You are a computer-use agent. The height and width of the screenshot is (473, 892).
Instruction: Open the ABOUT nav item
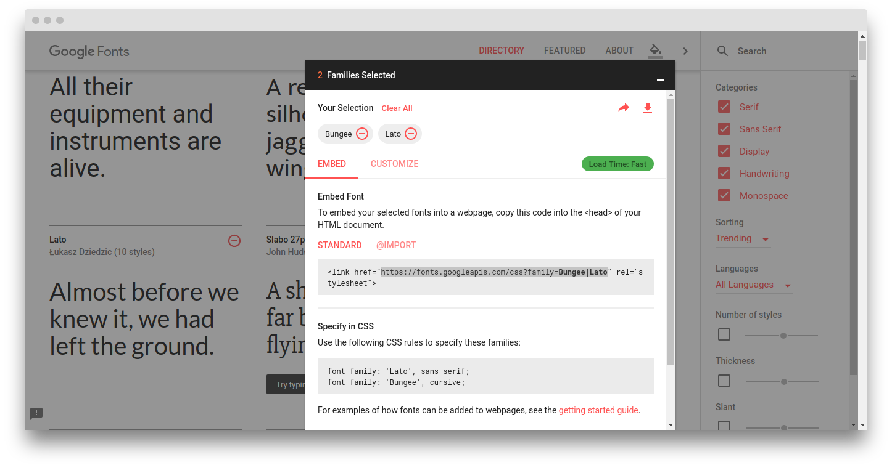tap(619, 51)
